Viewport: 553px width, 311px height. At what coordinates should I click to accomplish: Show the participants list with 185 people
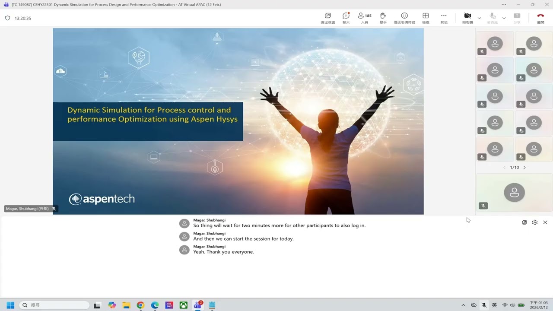365,18
